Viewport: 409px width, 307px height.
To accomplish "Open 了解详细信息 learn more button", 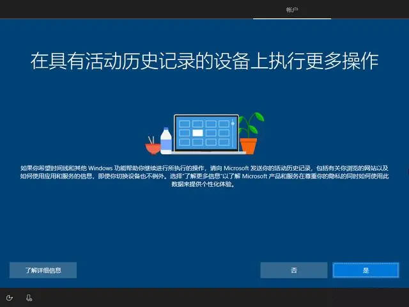I will (x=43, y=270).
